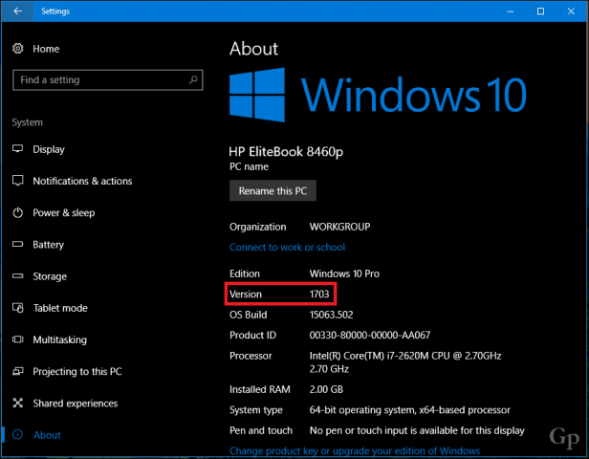Screen dimensions: 589x459
Task: Open Display settings via monitor icon
Action: click(x=17, y=149)
